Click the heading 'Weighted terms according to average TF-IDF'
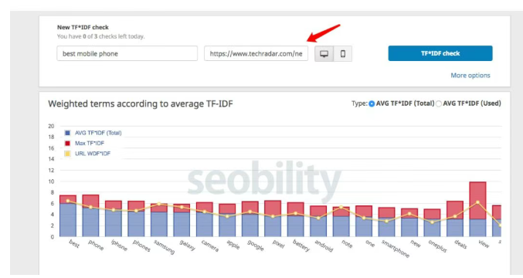 pyautogui.click(x=141, y=103)
